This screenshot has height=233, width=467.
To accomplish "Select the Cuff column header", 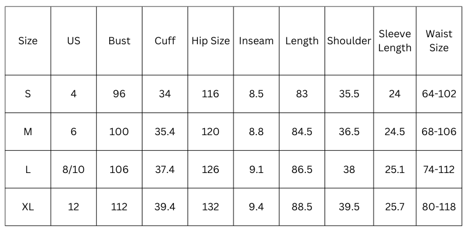I will coord(165,41).
